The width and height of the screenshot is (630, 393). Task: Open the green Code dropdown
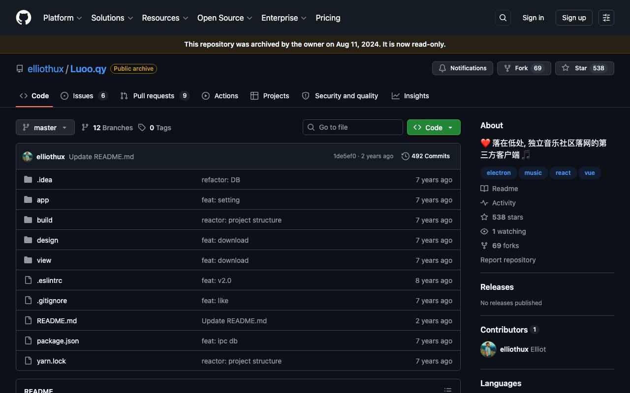[434, 127]
